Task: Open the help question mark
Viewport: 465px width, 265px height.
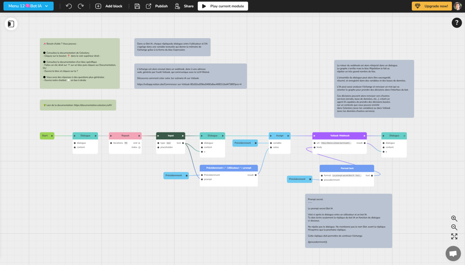Action: 457,23
